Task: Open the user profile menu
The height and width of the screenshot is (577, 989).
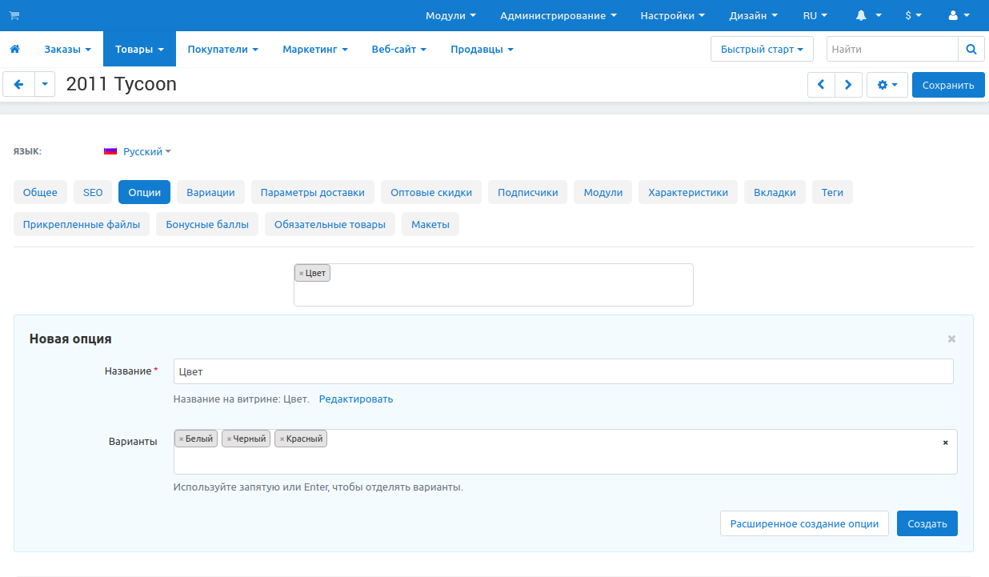Action: click(958, 15)
